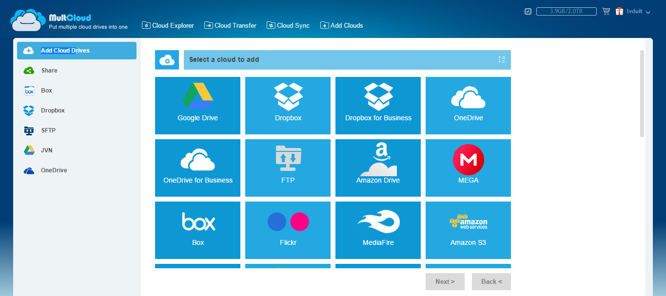Open the JVN drive in sidebar
Image resolution: width=666 pixels, height=296 pixels.
point(77,150)
